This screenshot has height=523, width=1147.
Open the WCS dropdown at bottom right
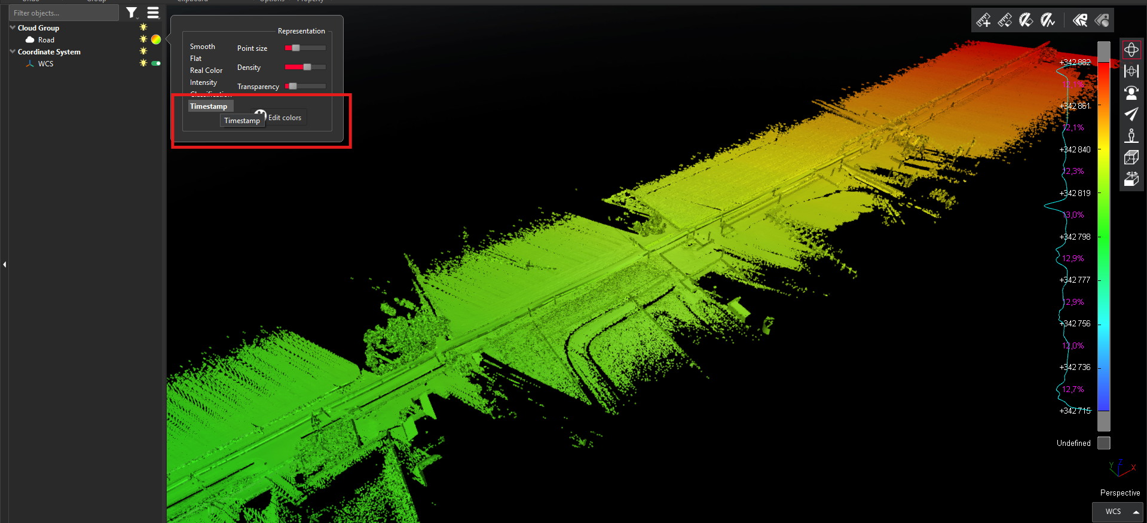click(x=1117, y=512)
